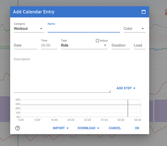The width and height of the screenshot is (167, 146).
Task: Focus the Name input field
Action: 84,29
